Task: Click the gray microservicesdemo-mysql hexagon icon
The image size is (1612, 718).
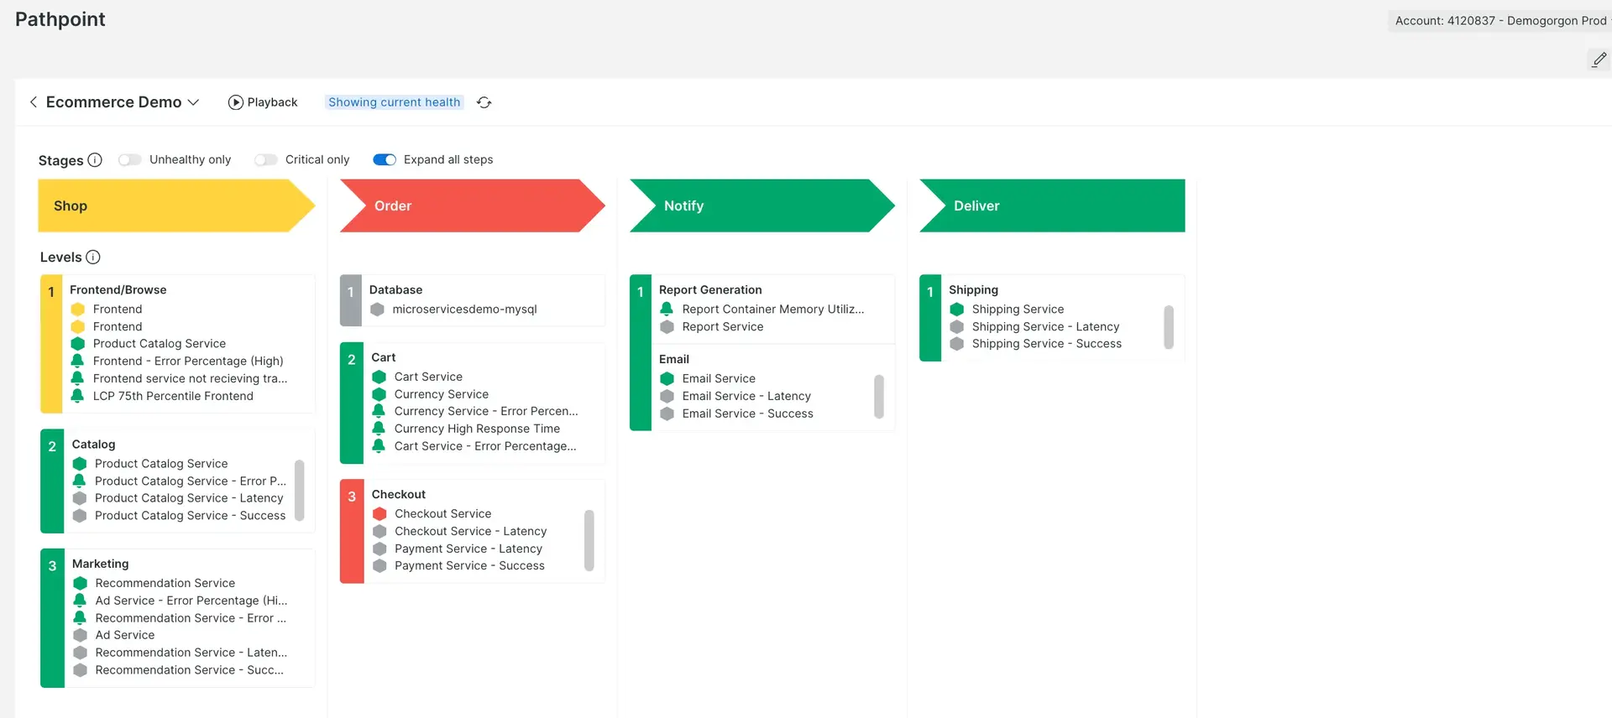Action: click(378, 310)
